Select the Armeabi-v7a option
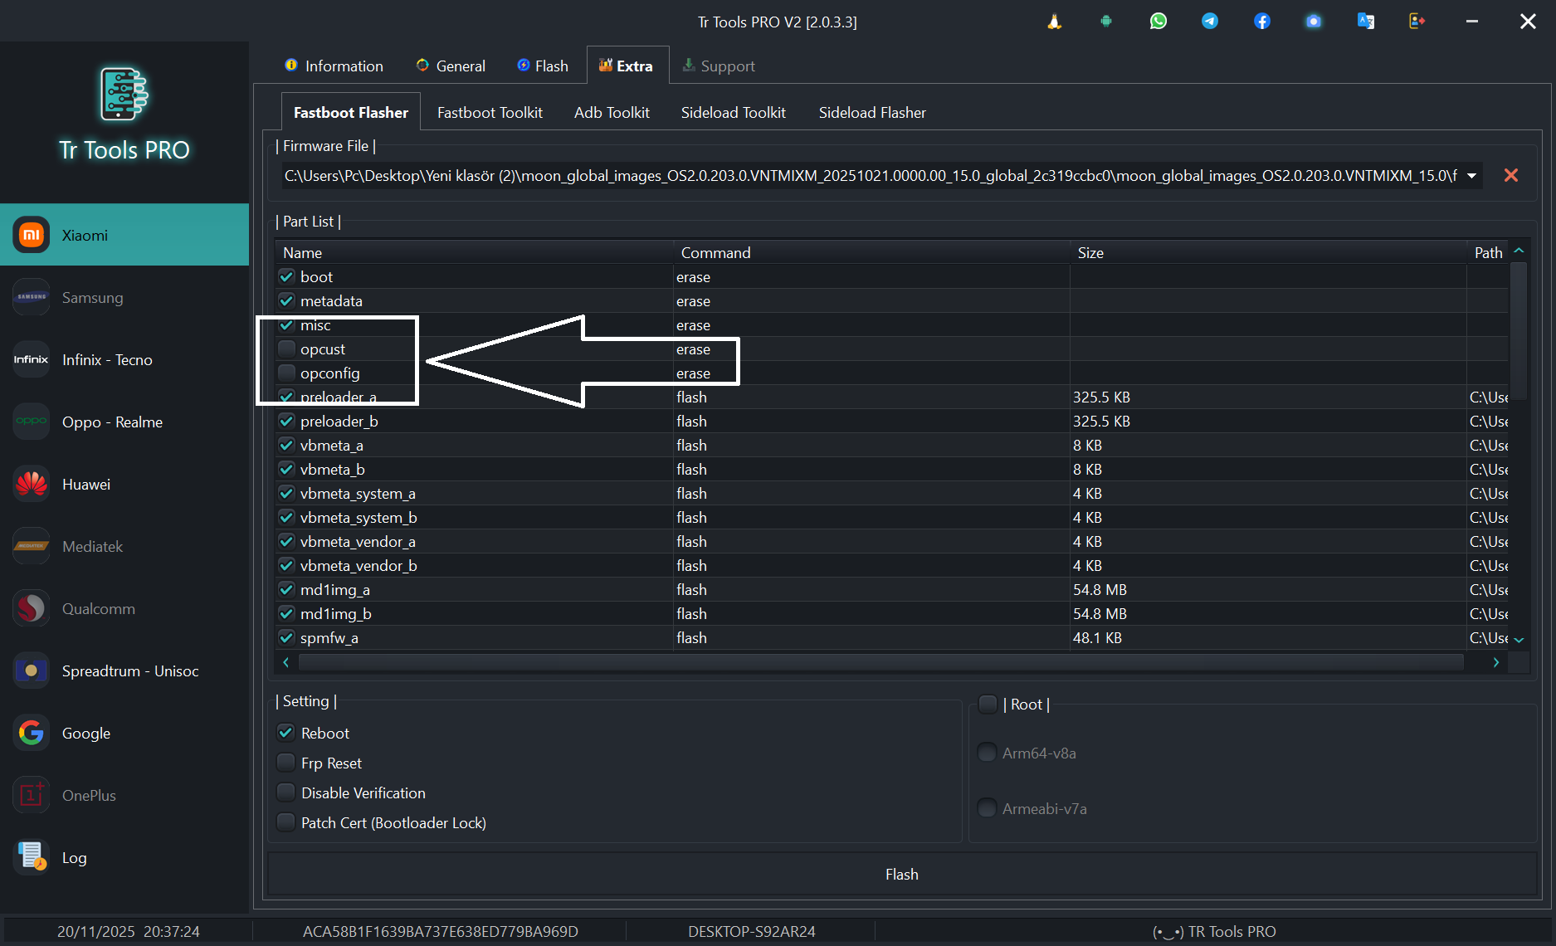1556x946 pixels. coord(988,808)
